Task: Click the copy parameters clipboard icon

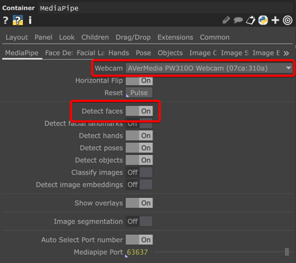Action: [x=251, y=21]
